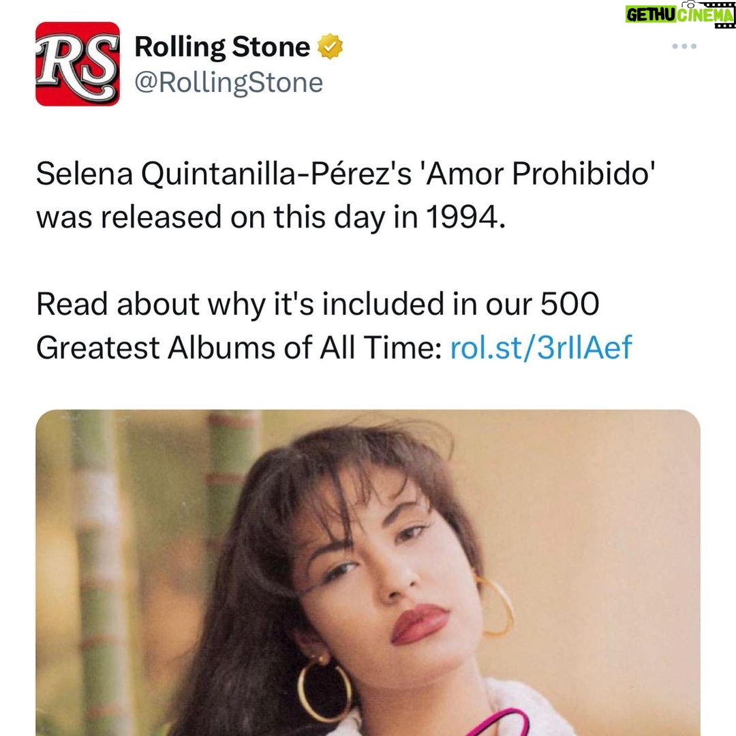Click the Rolling Stone display name
Screen dimensions: 736x736
tap(222, 47)
